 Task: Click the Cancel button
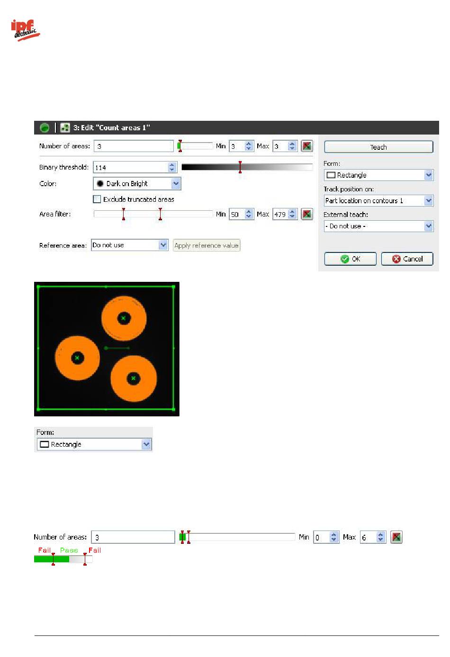[407, 259]
